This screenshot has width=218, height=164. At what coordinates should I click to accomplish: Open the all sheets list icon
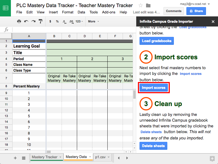pyautogui.click(x=24, y=158)
